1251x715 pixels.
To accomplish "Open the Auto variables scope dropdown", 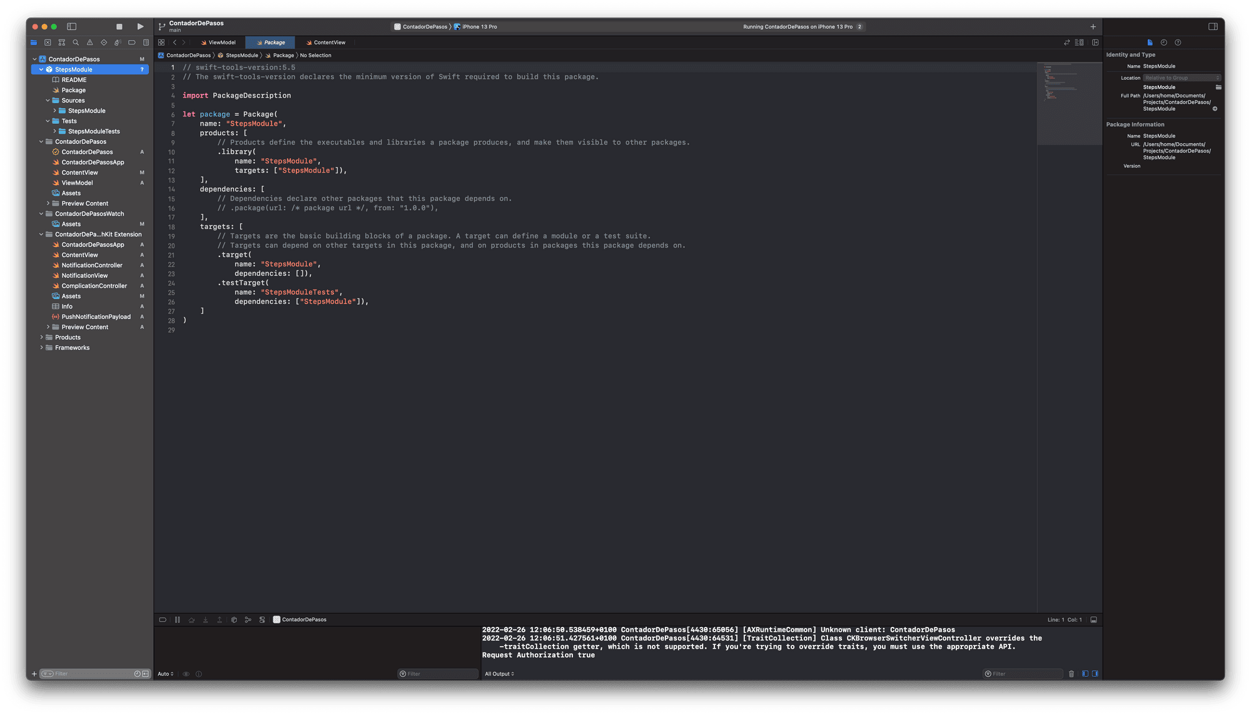I will coord(166,674).
